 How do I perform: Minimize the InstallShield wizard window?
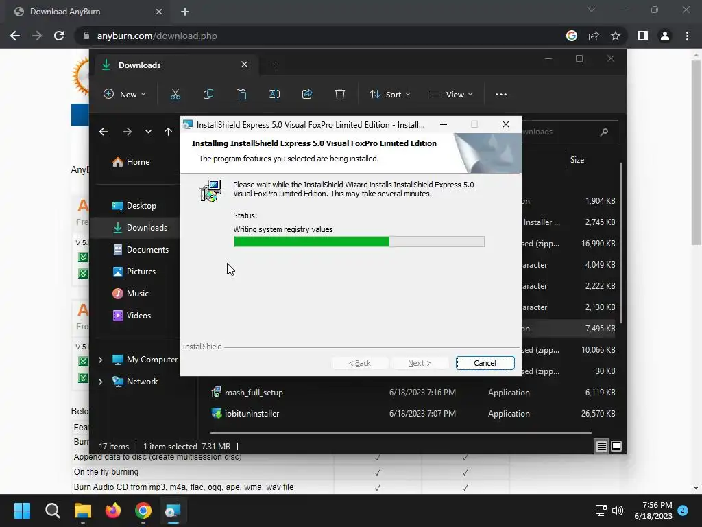[x=444, y=125]
